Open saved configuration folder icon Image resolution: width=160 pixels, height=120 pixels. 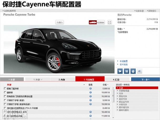tap(120, 71)
